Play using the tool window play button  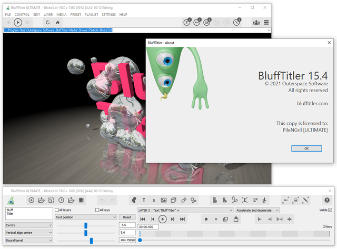163,219
